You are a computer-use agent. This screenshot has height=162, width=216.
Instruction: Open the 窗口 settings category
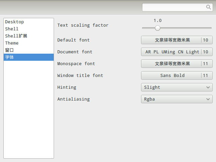click(9, 50)
